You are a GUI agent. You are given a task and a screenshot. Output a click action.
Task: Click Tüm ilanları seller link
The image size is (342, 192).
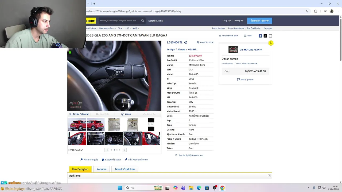227,63
